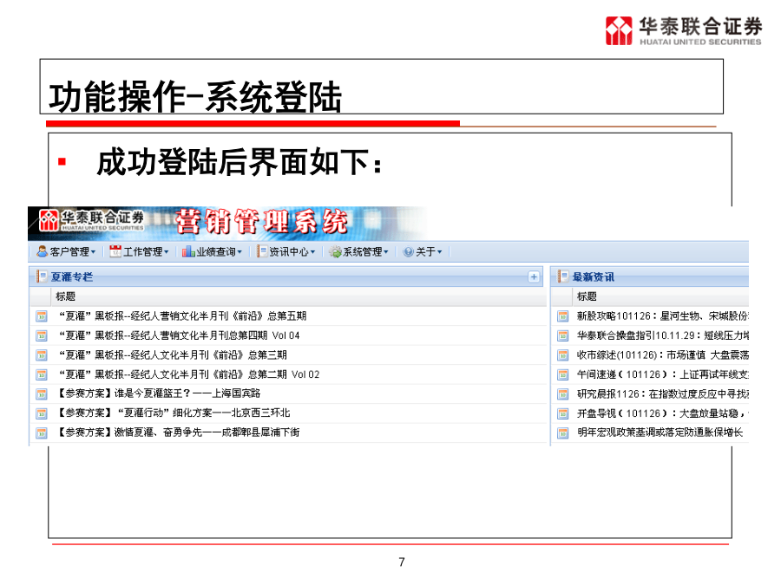Click the 标题 column header in 最新资讯 panel
The width and height of the screenshot is (781, 585).
[x=587, y=296]
